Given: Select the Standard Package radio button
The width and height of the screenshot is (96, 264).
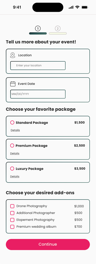Looking at the screenshot, I should pyautogui.click(x=12, y=123).
